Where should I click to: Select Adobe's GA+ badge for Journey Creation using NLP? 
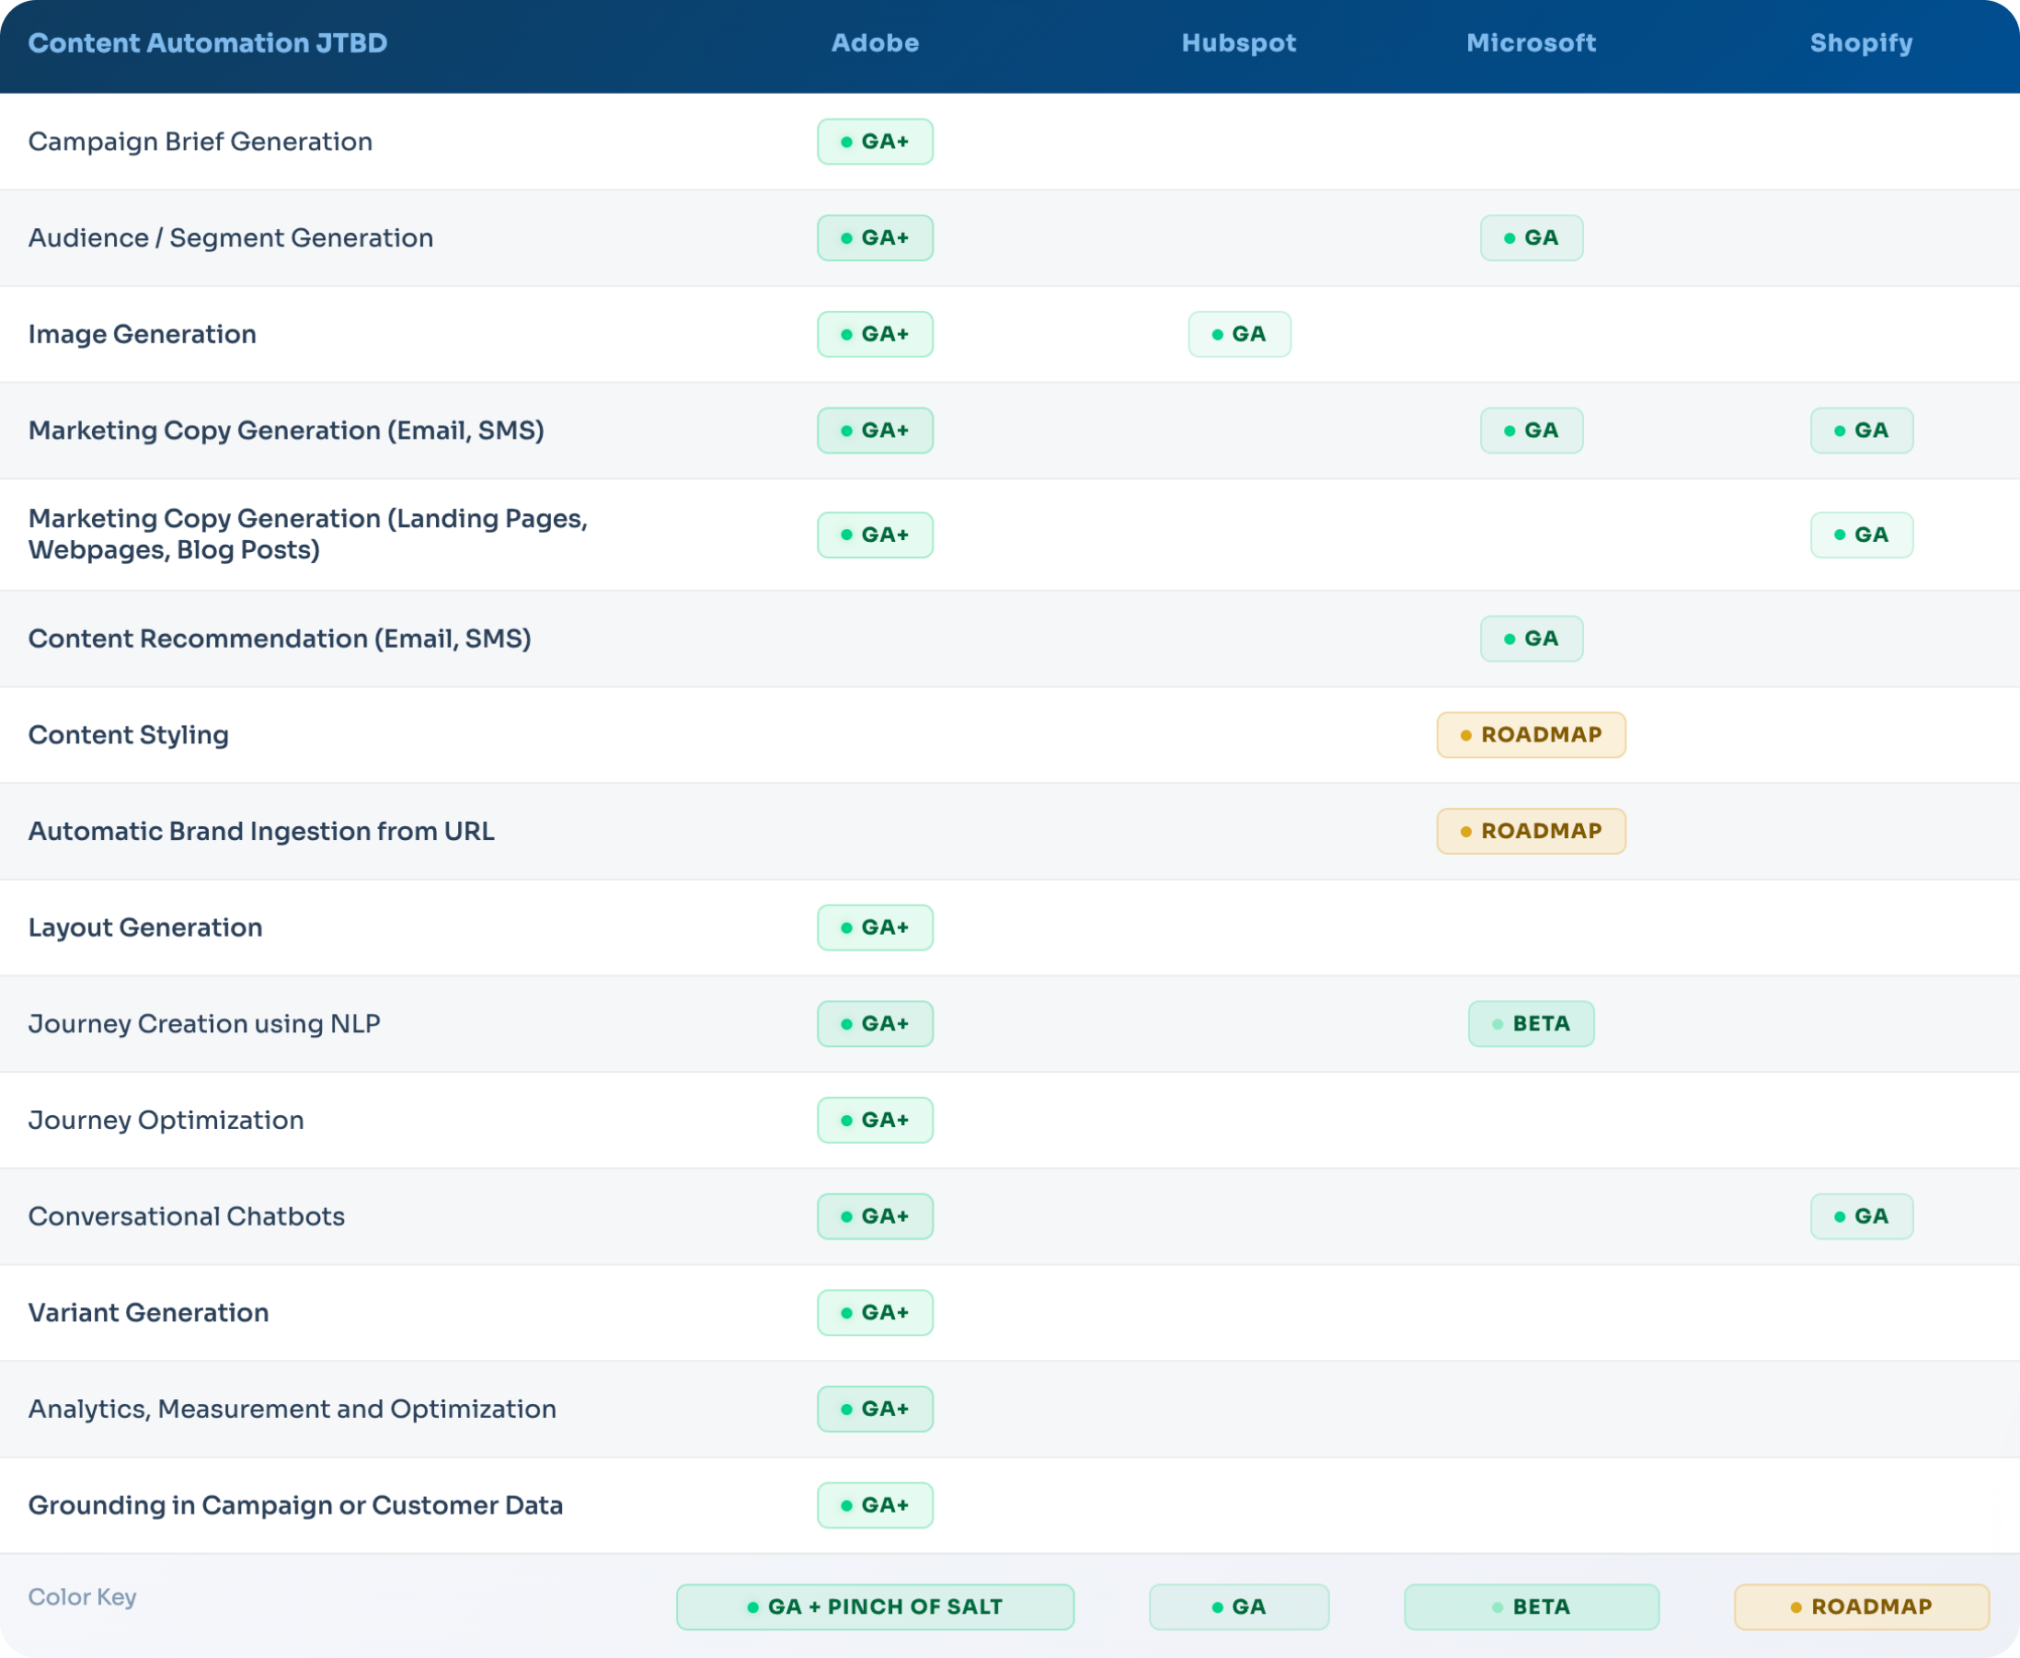coord(876,1024)
